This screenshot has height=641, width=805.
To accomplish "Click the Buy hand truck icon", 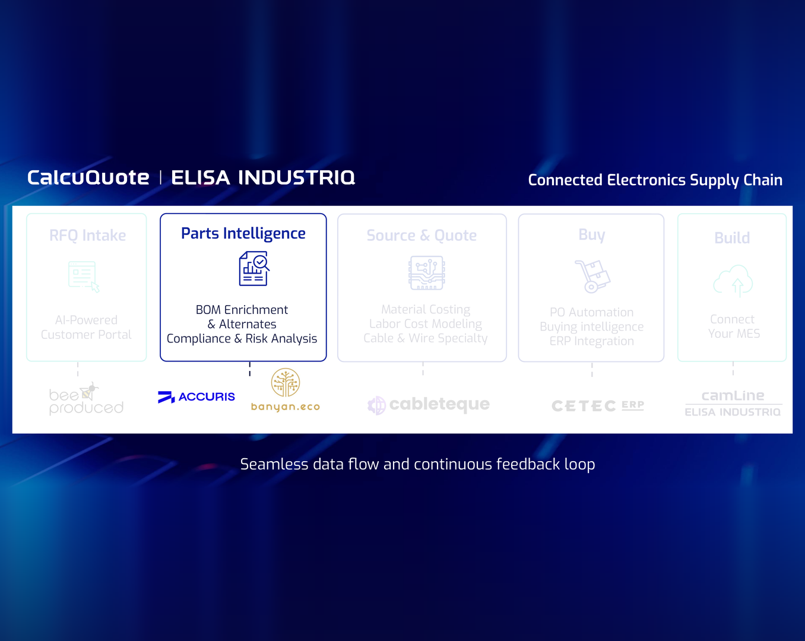I will (592, 277).
